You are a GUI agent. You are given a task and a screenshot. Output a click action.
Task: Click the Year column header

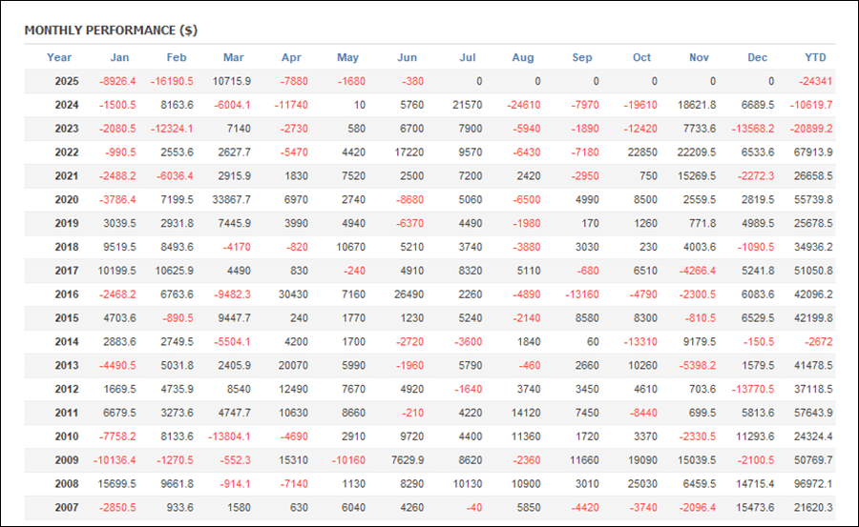click(x=59, y=57)
